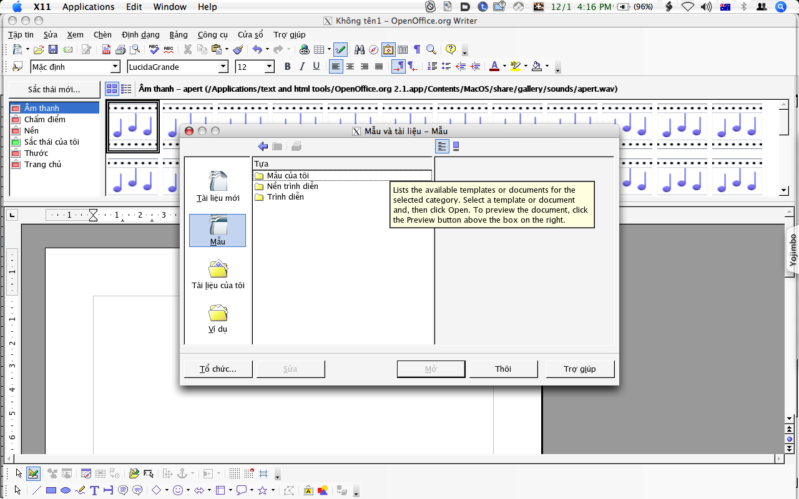The width and height of the screenshot is (799, 499).
Task: Open the Tập tin menu
Action: [x=21, y=35]
